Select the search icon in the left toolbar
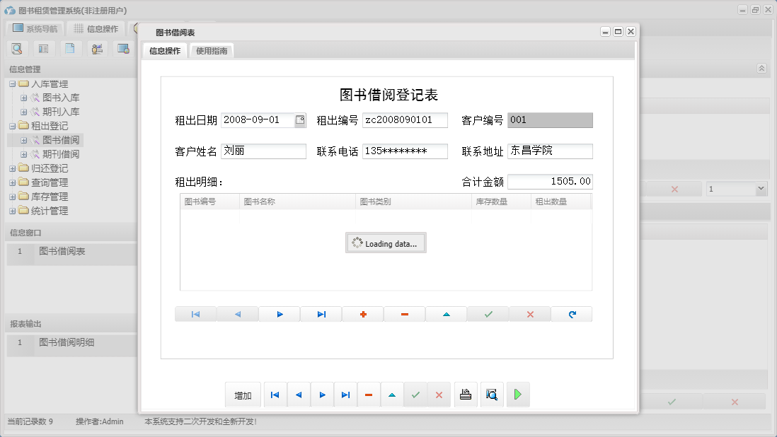This screenshot has width=777, height=437. tap(17, 48)
